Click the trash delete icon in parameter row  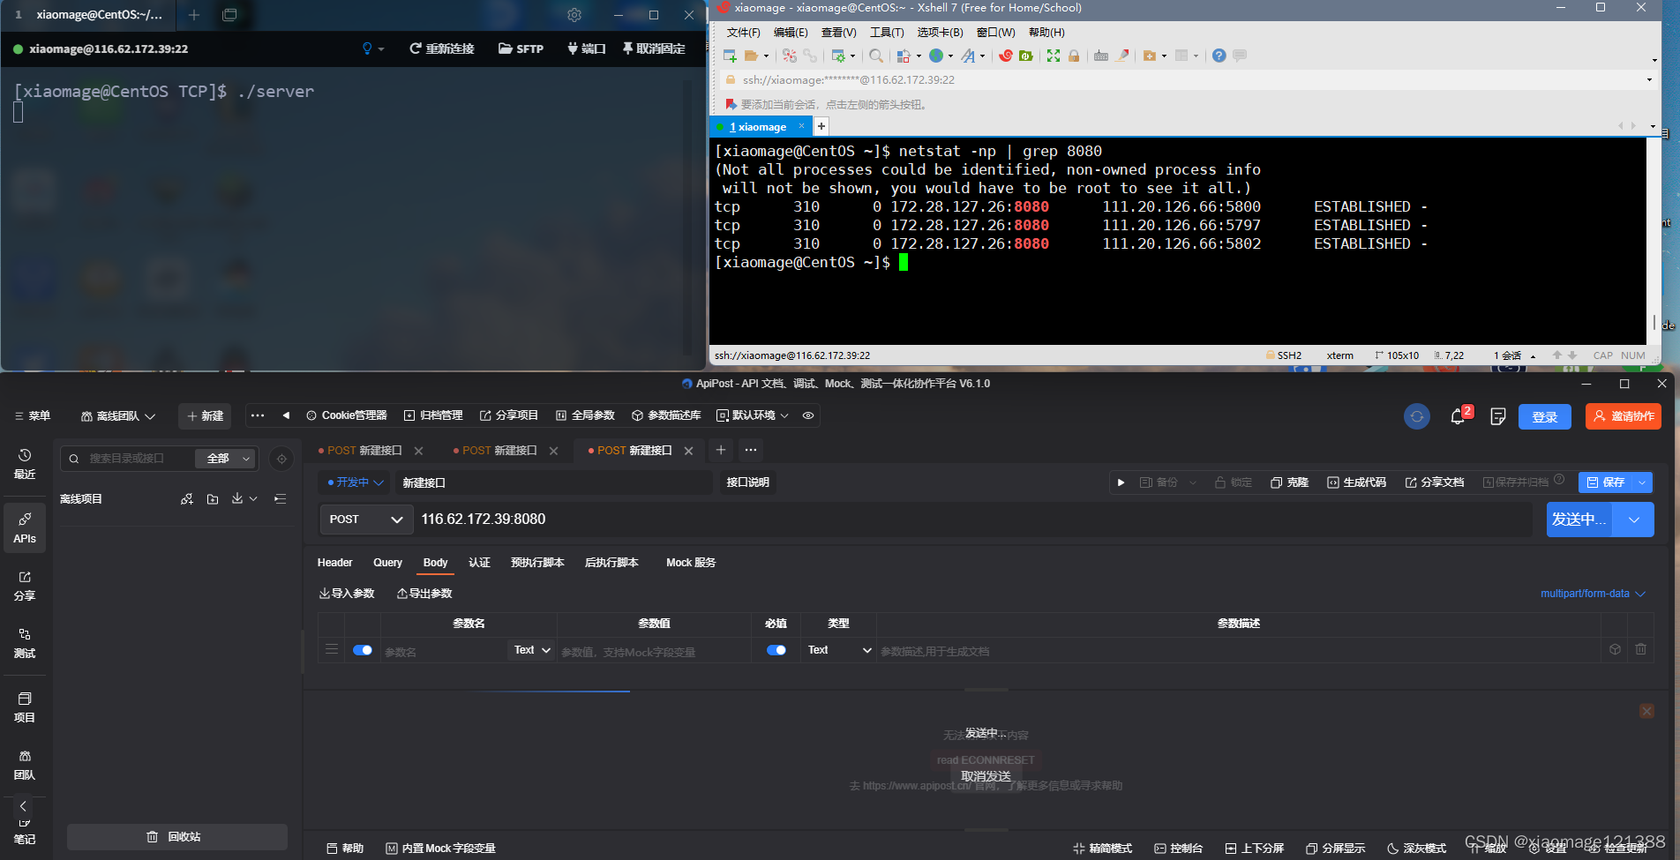click(x=1640, y=649)
